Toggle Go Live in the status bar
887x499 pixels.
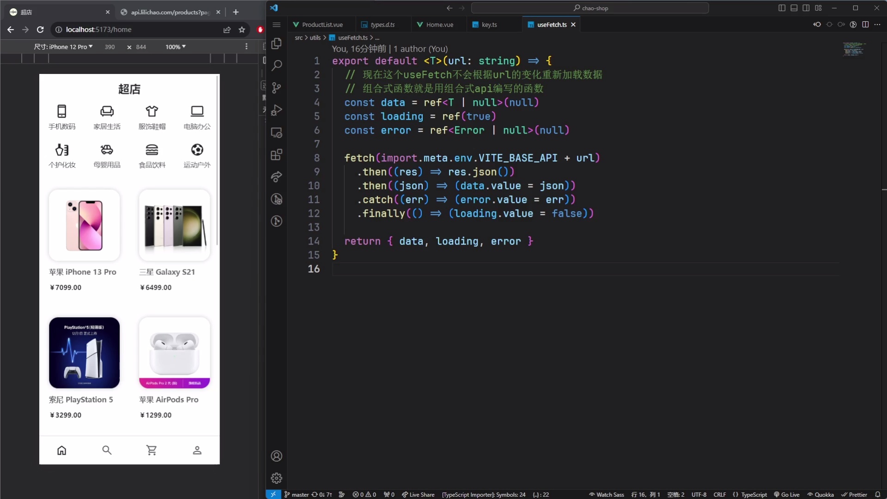click(787, 494)
